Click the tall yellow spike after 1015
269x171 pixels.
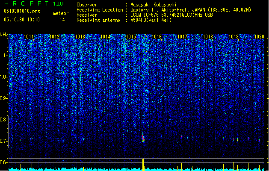(x=143, y=165)
